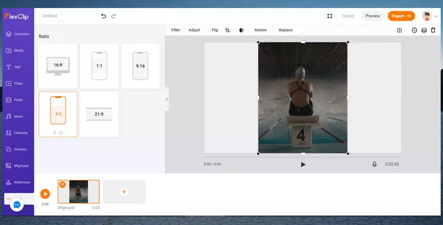Select storyboard scene 01 thumbnail
This screenshot has height=225, width=443.
(78, 192)
